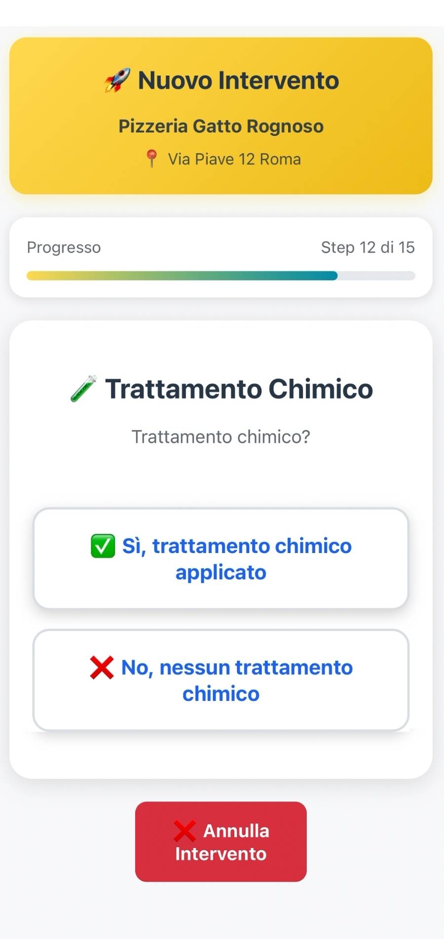Click the word "chimico" in the No option

tap(221, 694)
